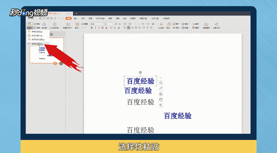
Task: Open the font name combo box
Action: point(97,24)
